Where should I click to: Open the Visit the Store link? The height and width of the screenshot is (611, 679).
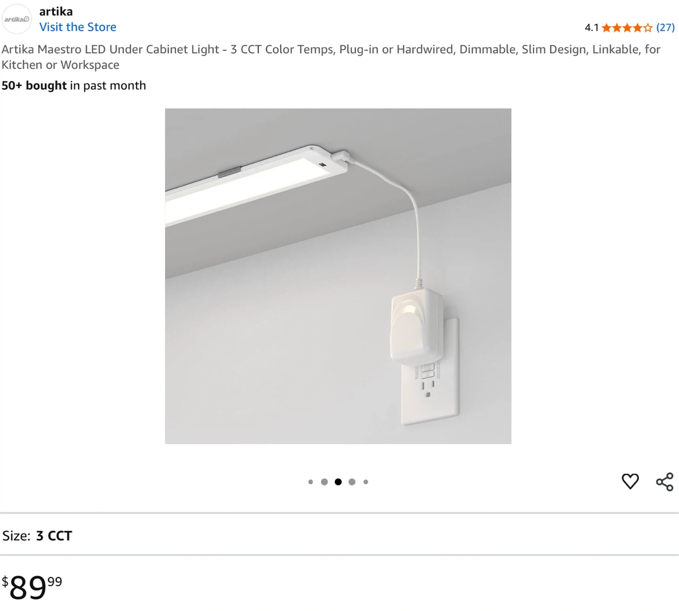[78, 27]
